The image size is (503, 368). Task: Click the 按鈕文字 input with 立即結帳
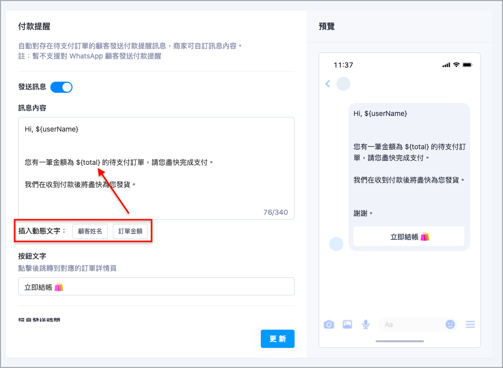[156, 286]
